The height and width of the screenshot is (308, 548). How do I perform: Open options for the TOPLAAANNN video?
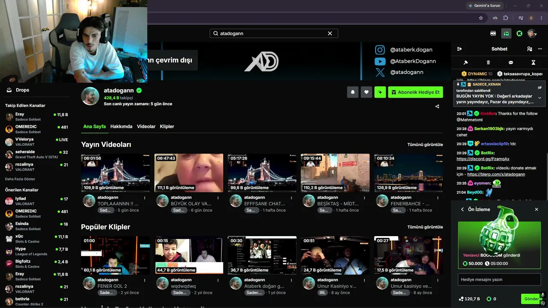(x=145, y=198)
